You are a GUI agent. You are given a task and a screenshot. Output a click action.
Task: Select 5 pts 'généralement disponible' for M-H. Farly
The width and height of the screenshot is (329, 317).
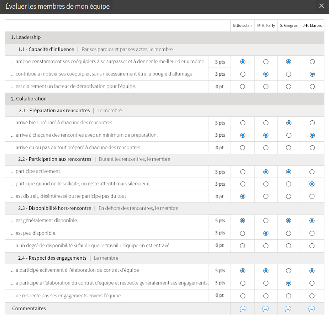pyautogui.click(x=266, y=221)
